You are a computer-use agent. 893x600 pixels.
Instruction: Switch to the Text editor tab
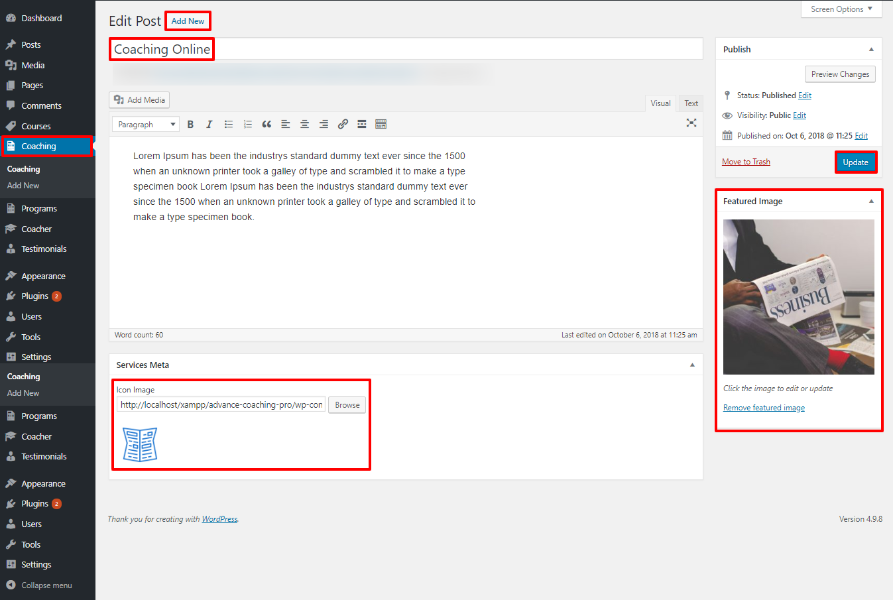[691, 103]
